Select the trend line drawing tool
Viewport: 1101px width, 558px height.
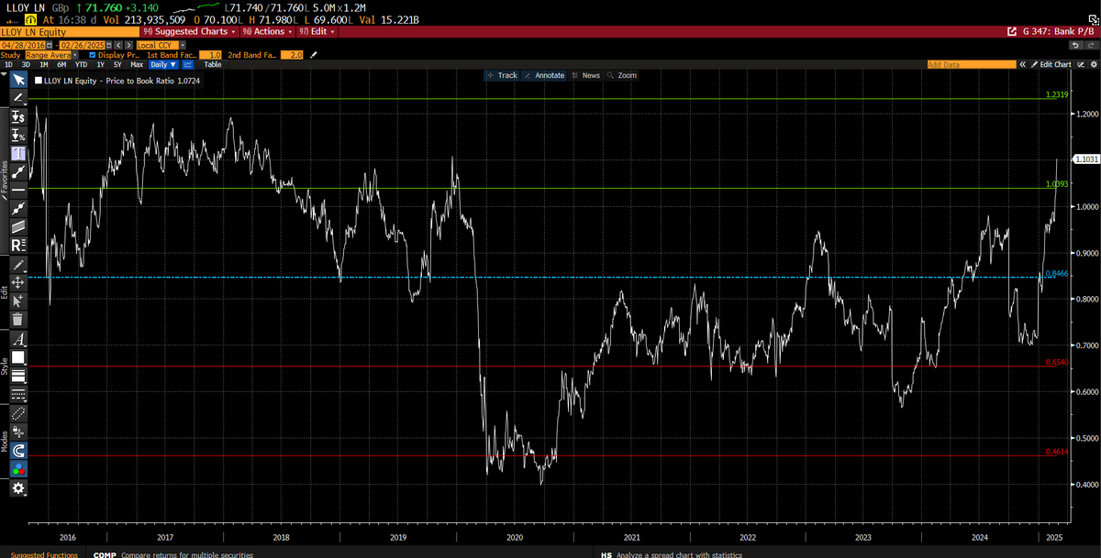coord(18,98)
